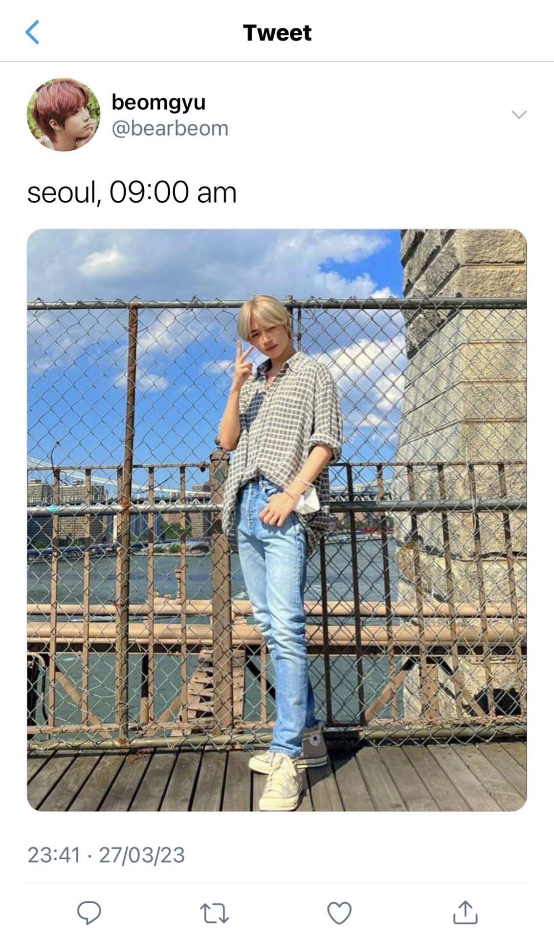554x940 pixels.
Task: Tap the 27/03/23 post date
Action: [142, 855]
